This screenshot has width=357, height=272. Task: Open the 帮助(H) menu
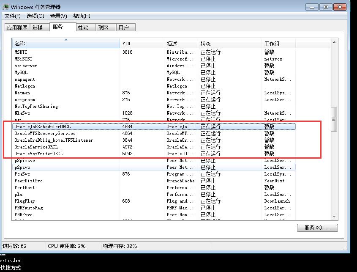tap(82, 16)
